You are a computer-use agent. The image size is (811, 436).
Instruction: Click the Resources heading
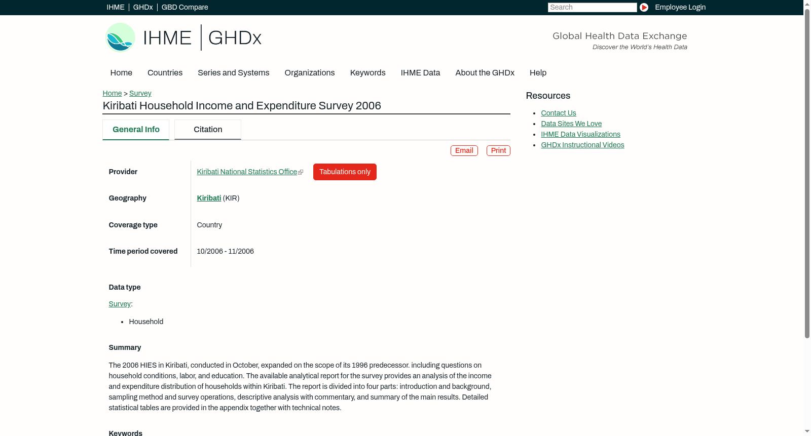click(548, 96)
